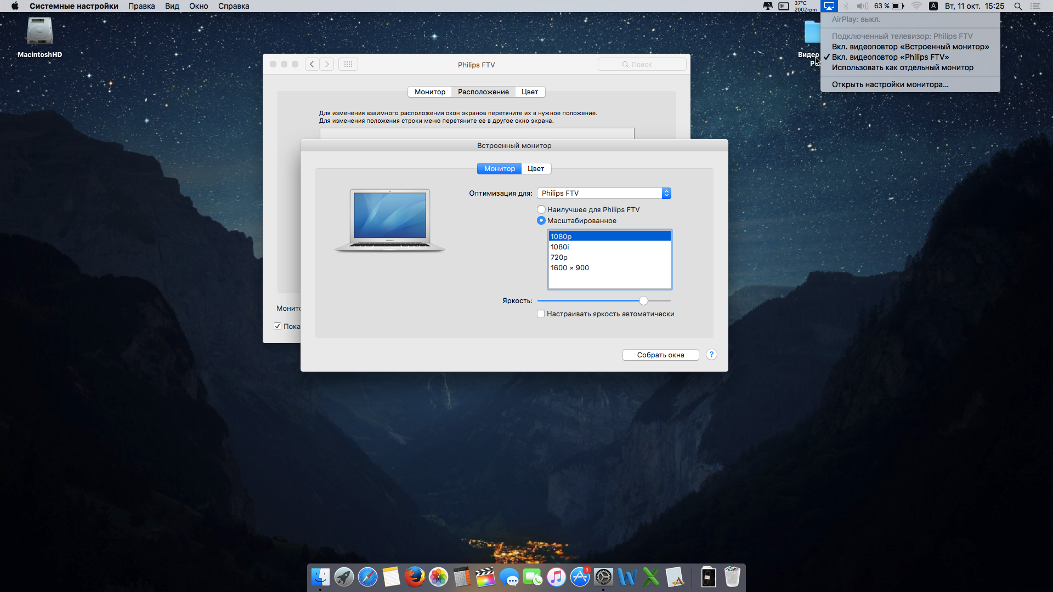Open App Store icon in dock
Screen dimensions: 1053x592
pos(580,577)
